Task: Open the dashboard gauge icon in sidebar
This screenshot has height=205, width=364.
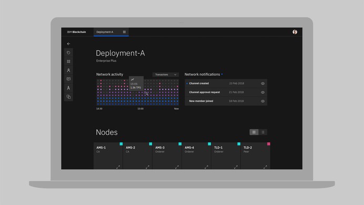Action: [x=68, y=53]
